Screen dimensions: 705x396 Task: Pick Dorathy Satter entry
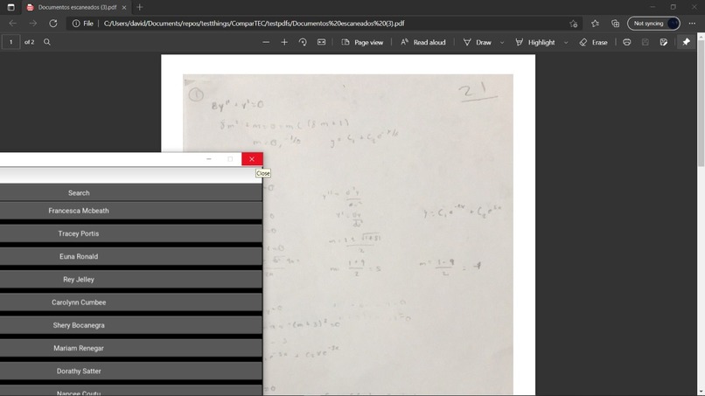131,372
